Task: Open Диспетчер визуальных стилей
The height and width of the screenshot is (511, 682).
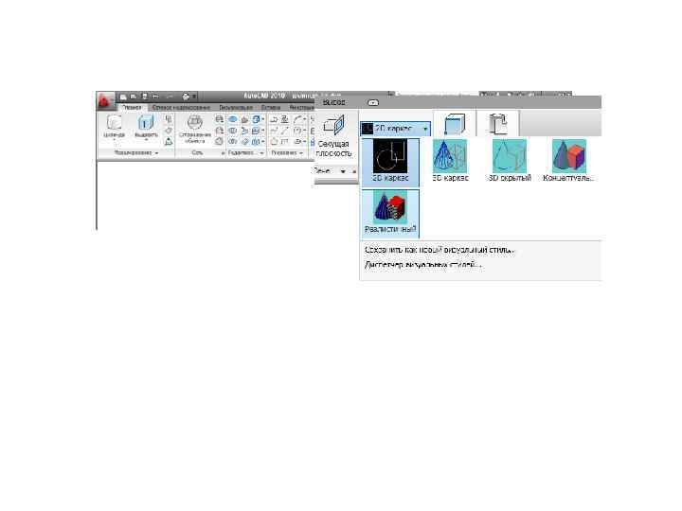Action: 422,265
